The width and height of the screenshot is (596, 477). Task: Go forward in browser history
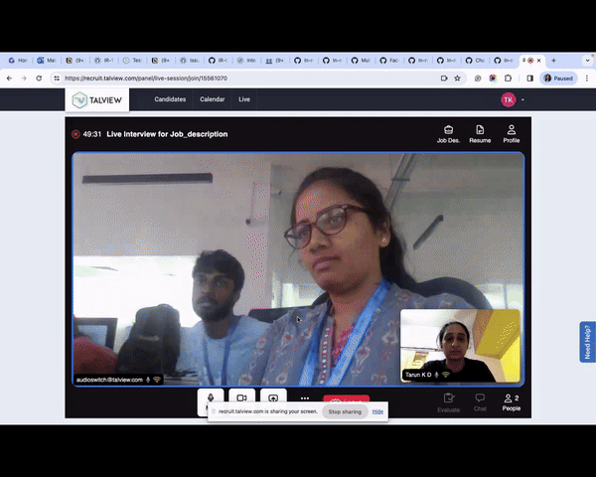pyautogui.click(x=24, y=78)
